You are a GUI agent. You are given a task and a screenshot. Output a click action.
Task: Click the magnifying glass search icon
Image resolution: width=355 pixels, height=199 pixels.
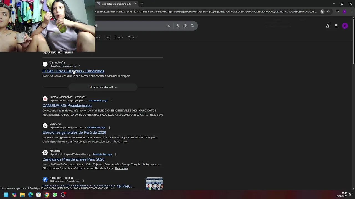[192, 26]
